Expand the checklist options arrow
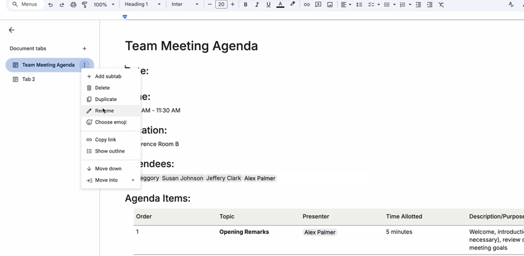This screenshot has width=524, height=256. 379,5
